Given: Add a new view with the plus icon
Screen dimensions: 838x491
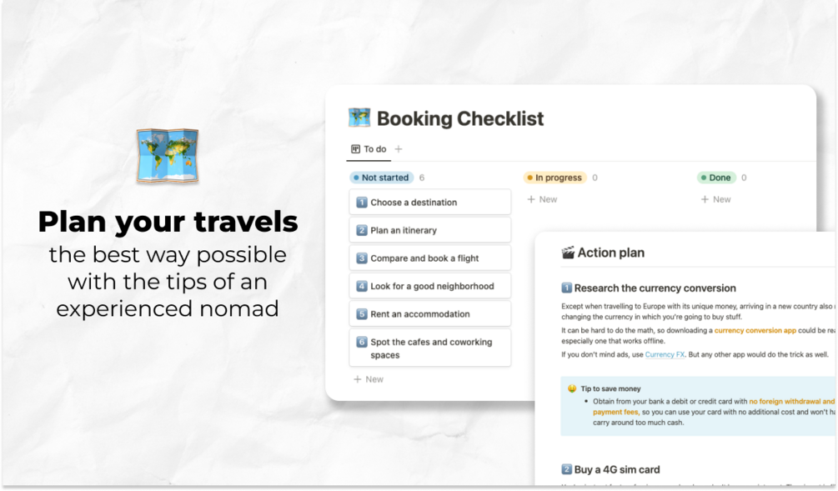Looking at the screenshot, I should (x=399, y=149).
